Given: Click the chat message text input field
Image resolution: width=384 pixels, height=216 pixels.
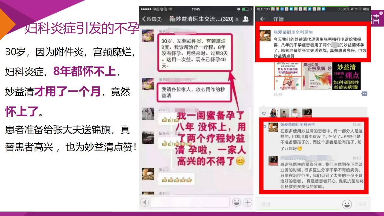Looking at the screenshot, I should pos(190,202).
